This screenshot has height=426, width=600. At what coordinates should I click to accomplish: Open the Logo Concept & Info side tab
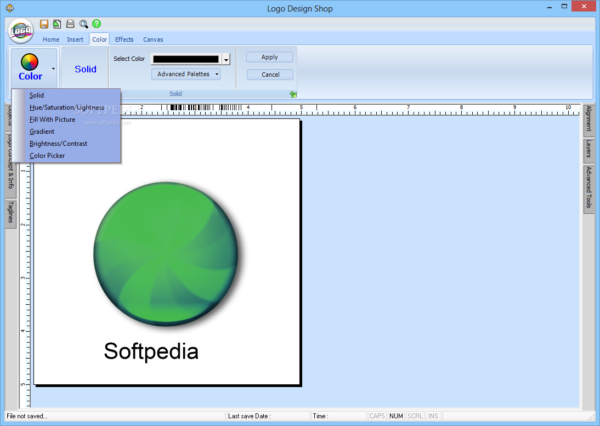(x=11, y=165)
